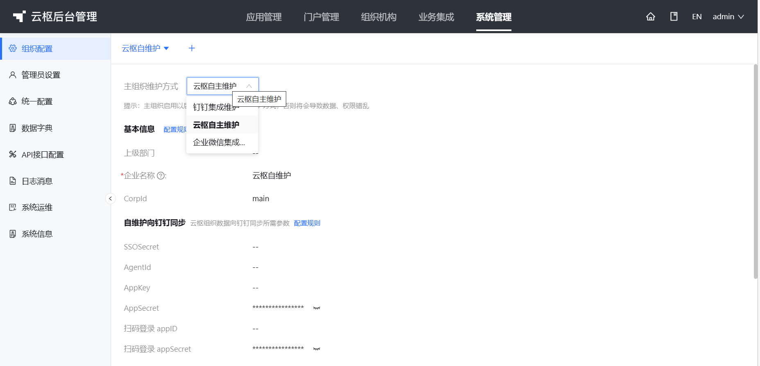Screen dimensions: 760x366
Task: Open 业务集成 top menu
Action: click(436, 17)
